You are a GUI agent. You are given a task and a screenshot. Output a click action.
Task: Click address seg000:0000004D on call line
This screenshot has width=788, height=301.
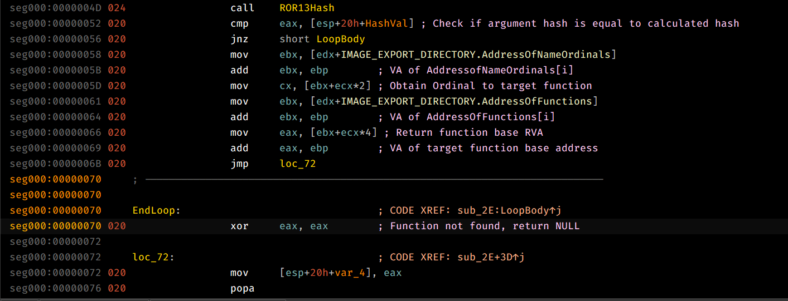click(x=55, y=8)
